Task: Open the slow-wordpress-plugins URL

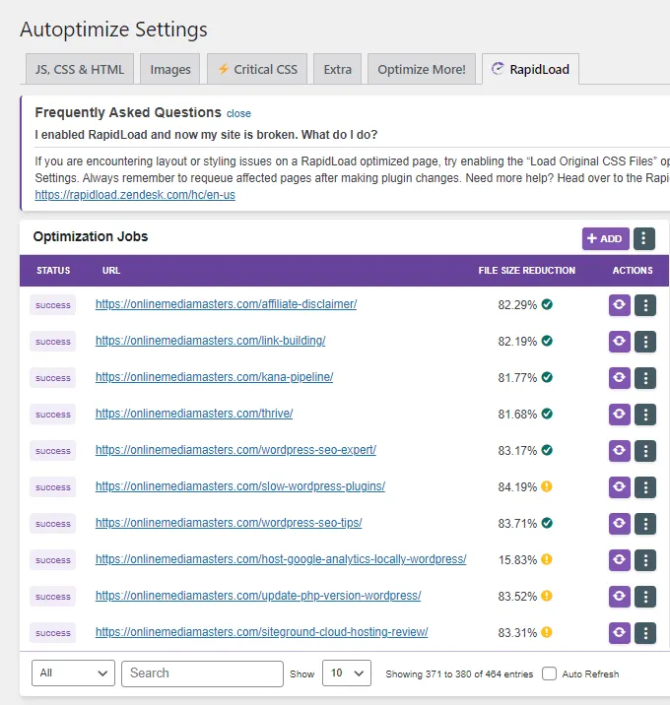Action: coord(240,486)
